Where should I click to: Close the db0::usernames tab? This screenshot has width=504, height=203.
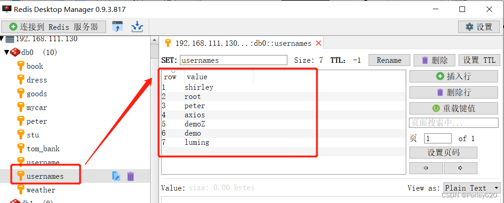(x=319, y=43)
